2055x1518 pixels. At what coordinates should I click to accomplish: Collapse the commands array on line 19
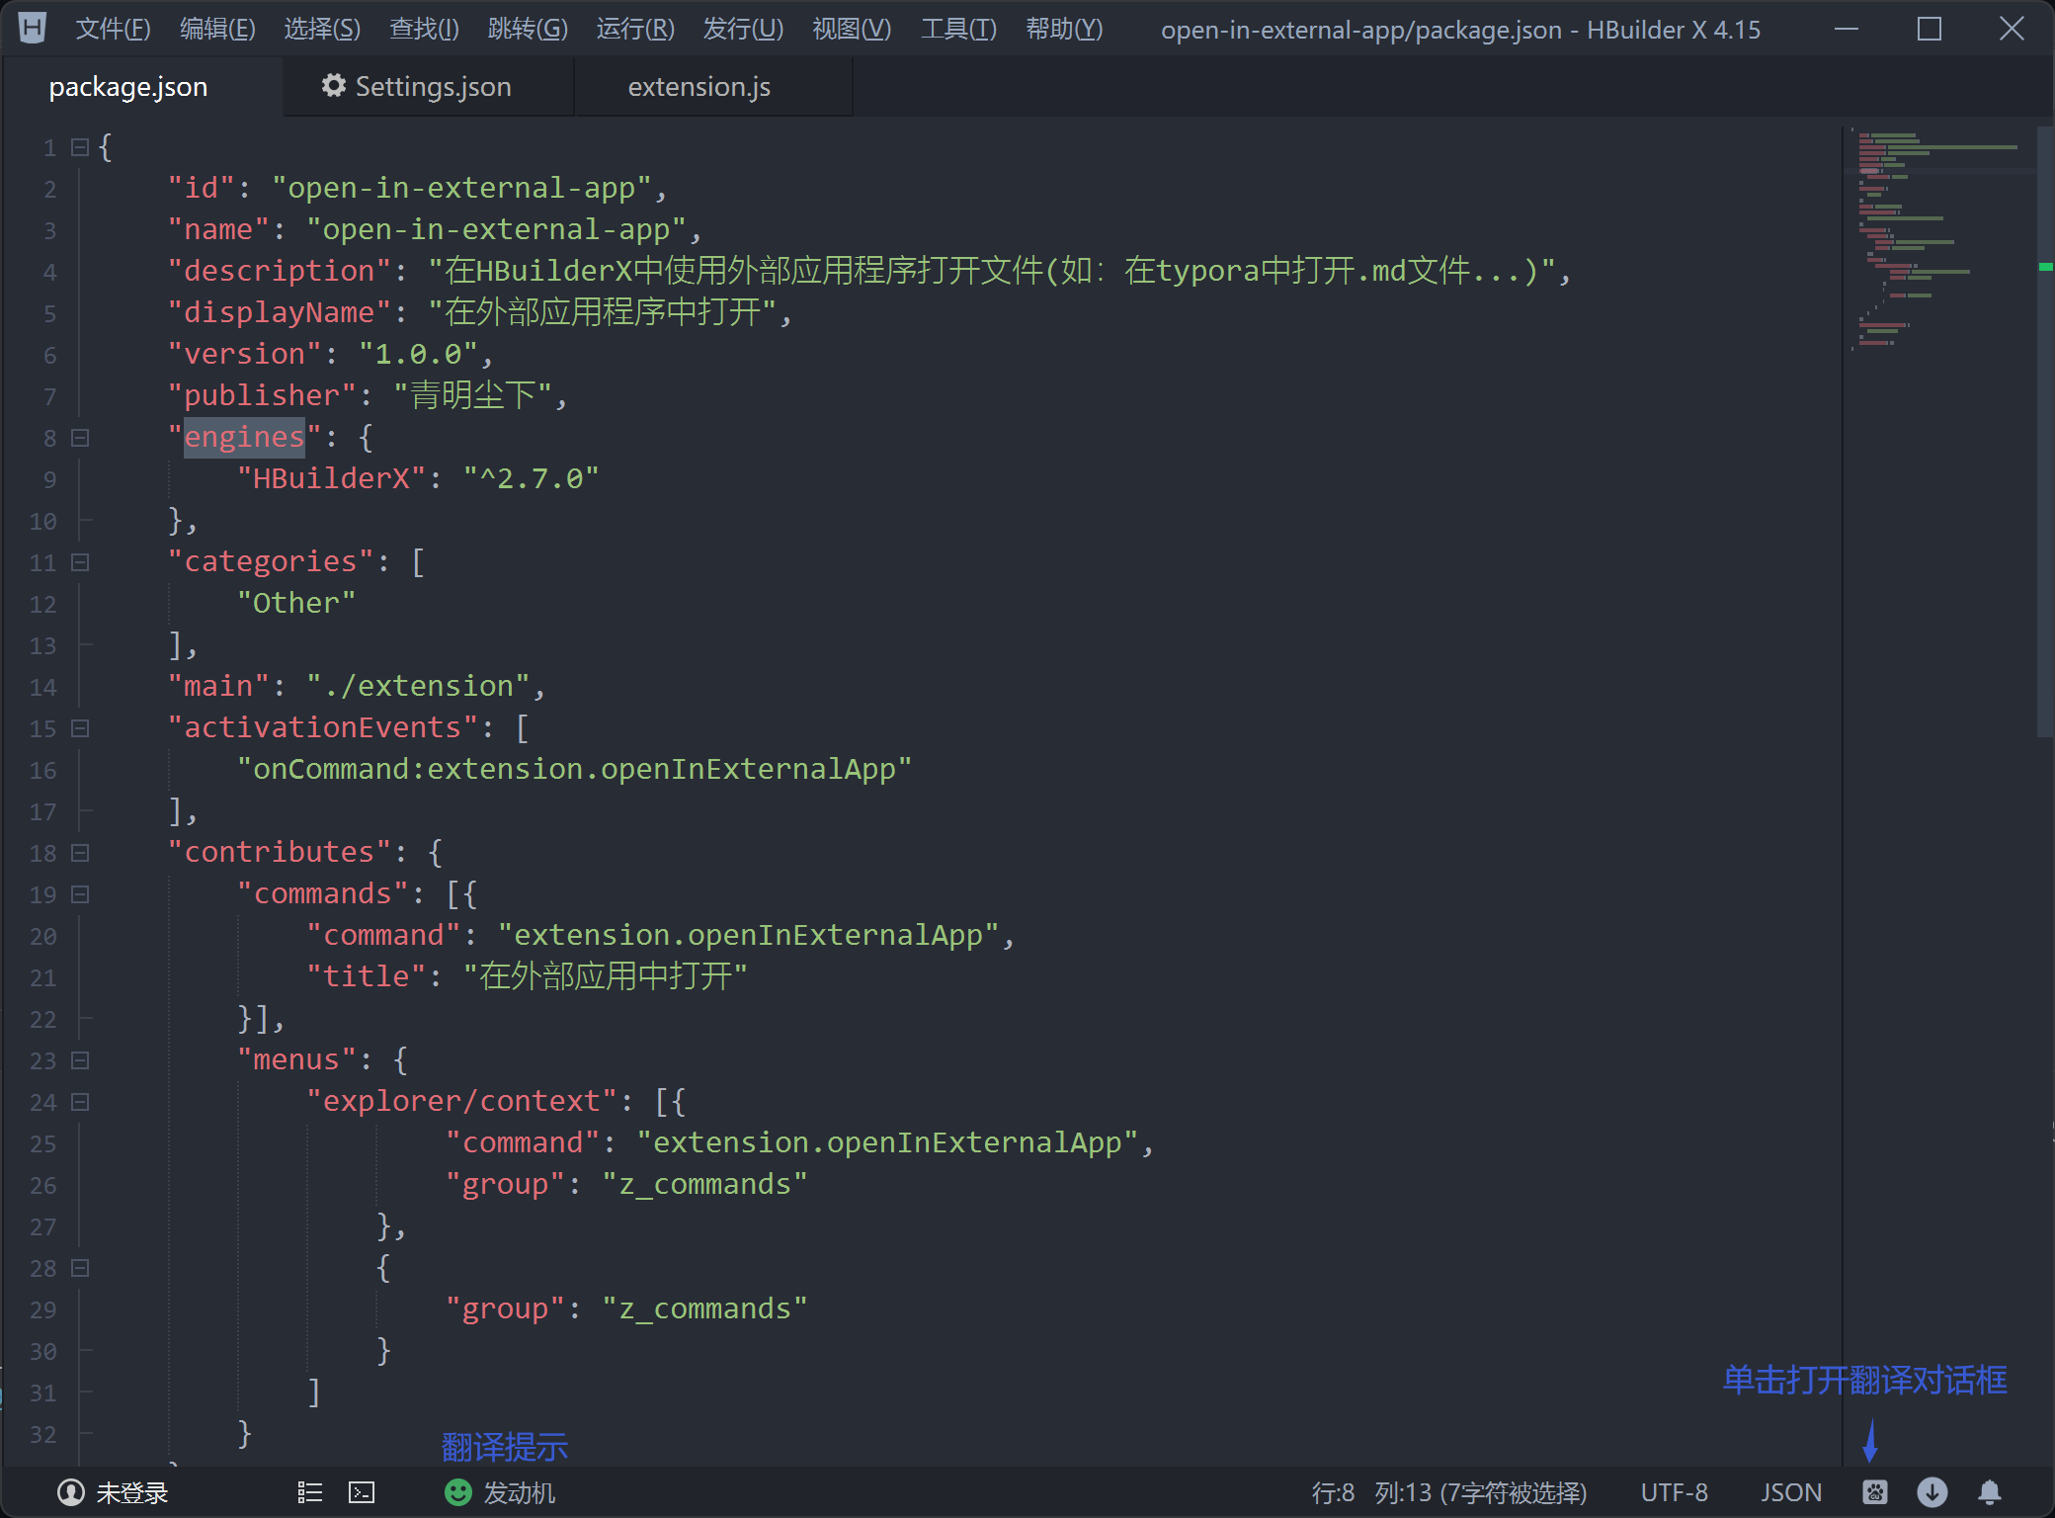tap(80, 893)
